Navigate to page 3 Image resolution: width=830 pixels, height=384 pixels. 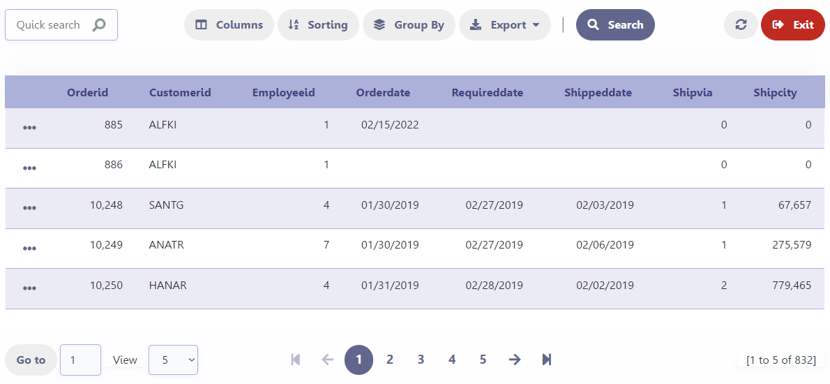pyautogui.click(x=421, y=360)
